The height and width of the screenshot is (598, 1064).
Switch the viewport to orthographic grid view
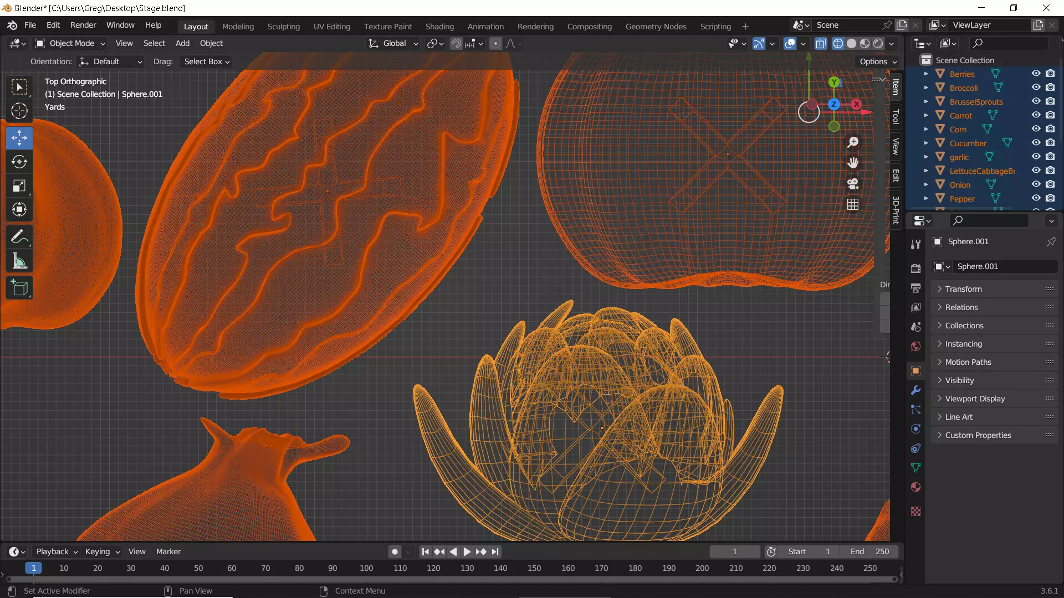point(853,204)
